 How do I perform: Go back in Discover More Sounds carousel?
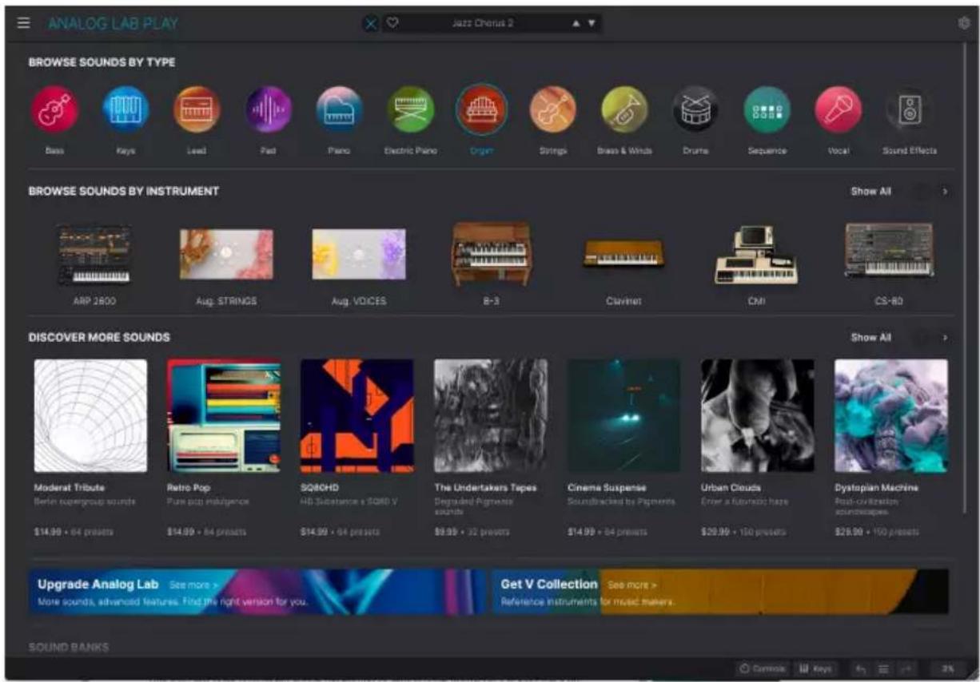point(922,338)
